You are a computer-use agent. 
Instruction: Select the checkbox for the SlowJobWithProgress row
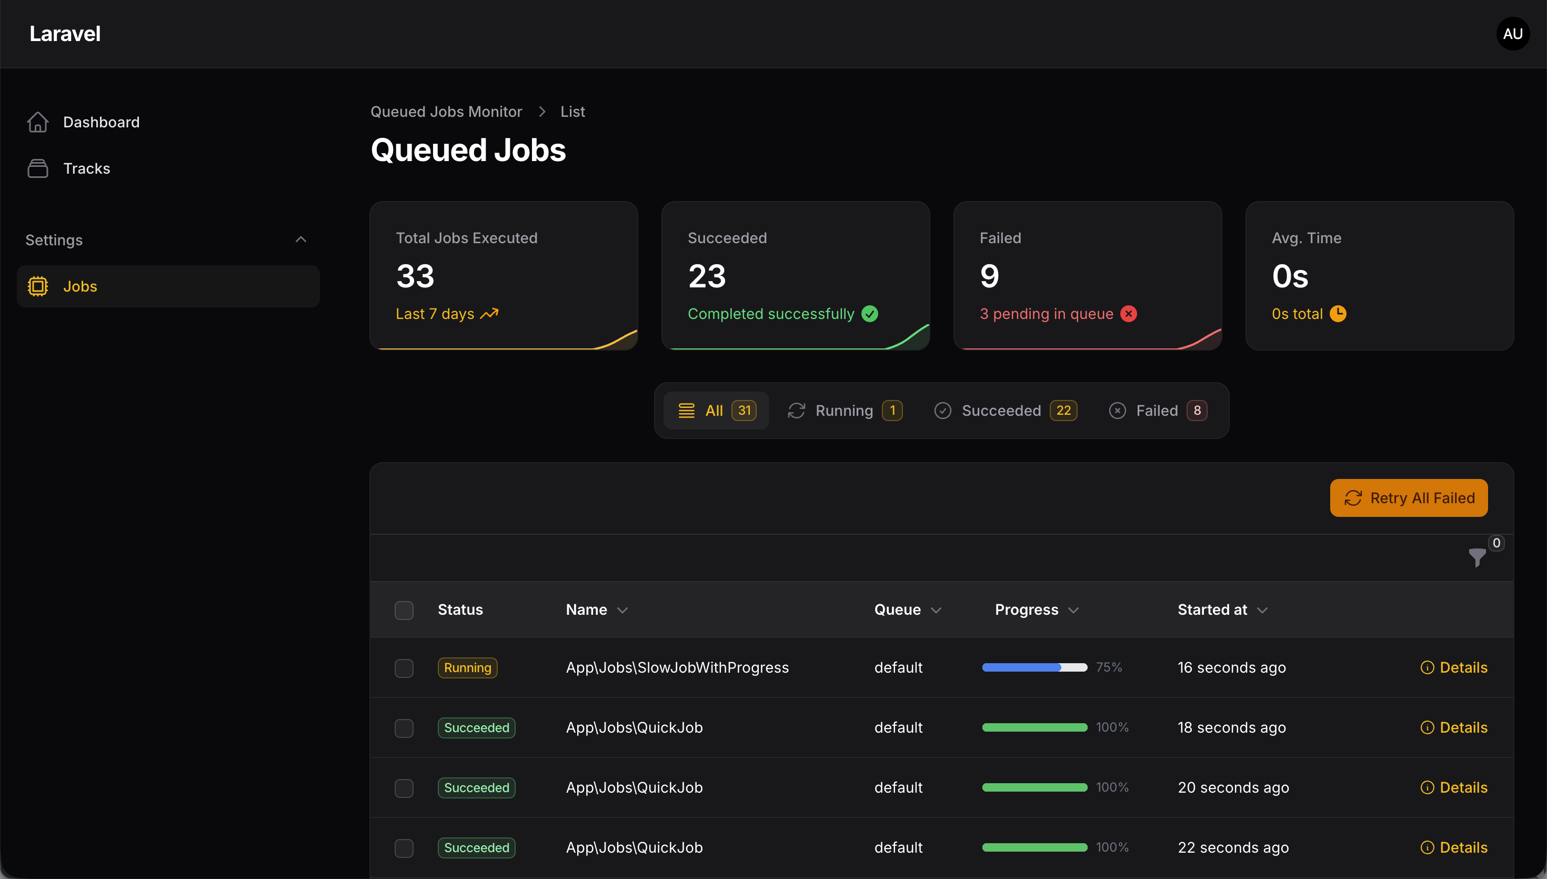coord(404,668)
